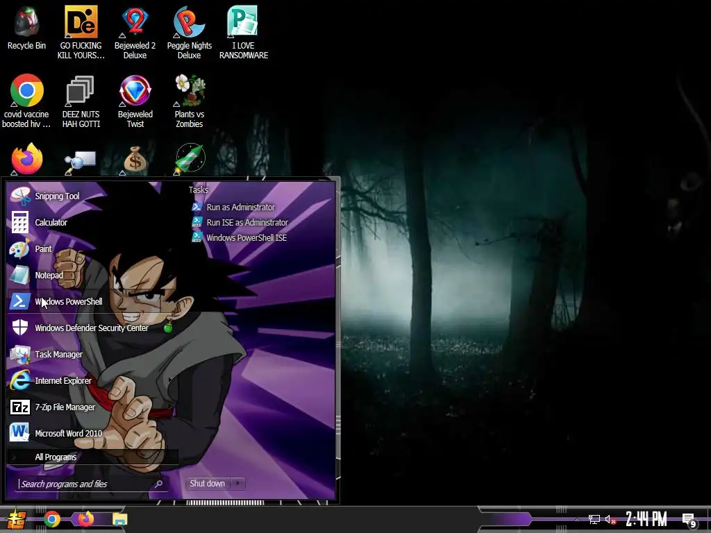Select Windows PowerShell in the Start menu
The height and width of the screenshot is (533, 711).
coord(92,301)
